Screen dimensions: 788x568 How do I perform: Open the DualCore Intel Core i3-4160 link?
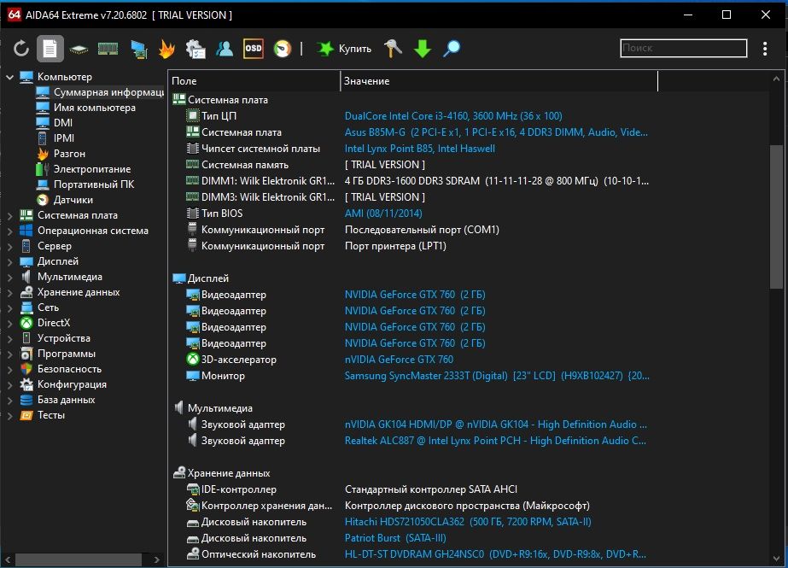[x=453, y=116]
